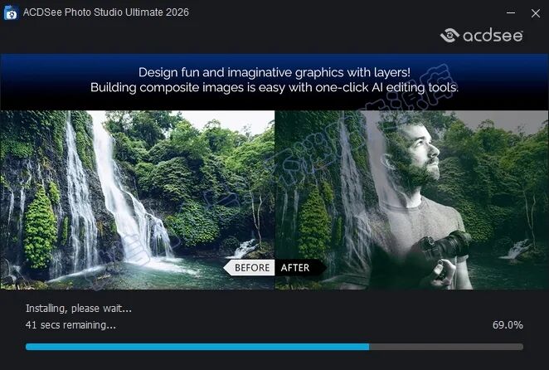Minimize the ACDSee installer window
Viewport: 549px width, 370px height.
[511, 13]
